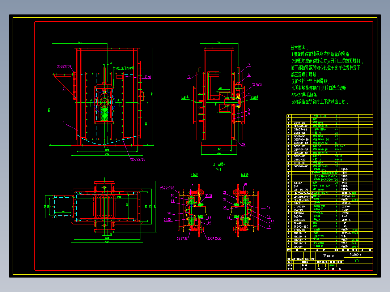This screenshot has width=390, height=292.
Task: Click callout 20 above right detail view
Action: (x=245, y=184)
